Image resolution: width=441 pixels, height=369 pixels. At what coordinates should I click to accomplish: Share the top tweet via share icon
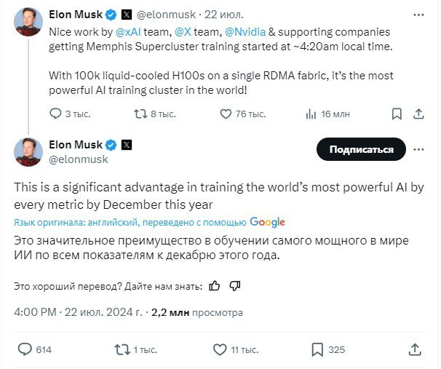tap(420, 114)
